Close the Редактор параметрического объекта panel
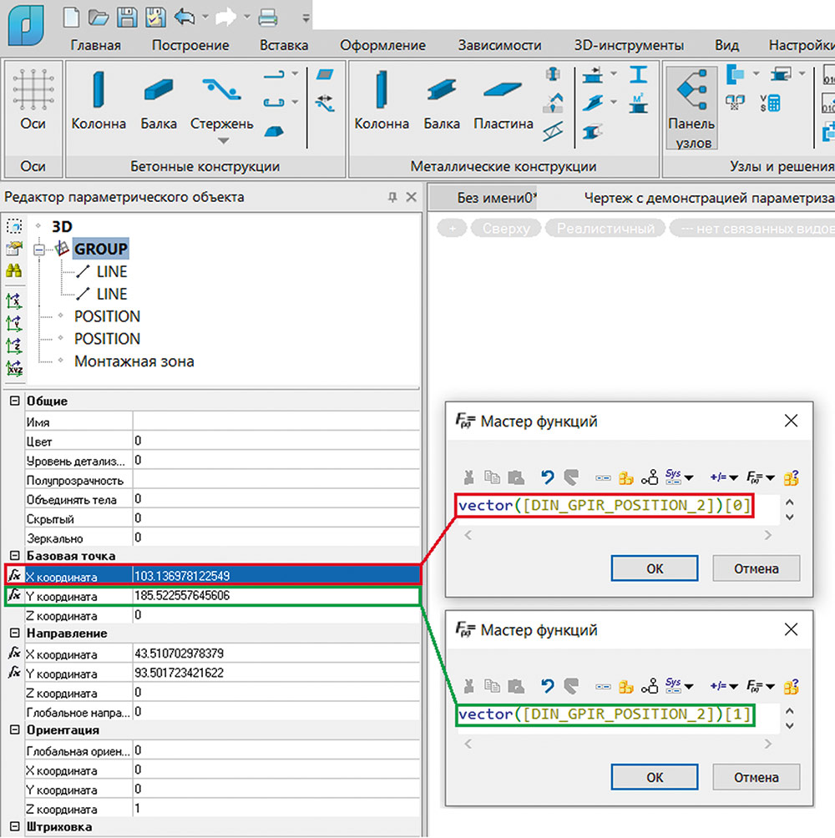The width and height of the screenshot is (835, 838). click(411, 197)
